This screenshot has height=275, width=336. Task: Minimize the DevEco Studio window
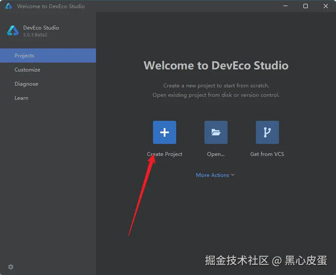click(285, 6)
